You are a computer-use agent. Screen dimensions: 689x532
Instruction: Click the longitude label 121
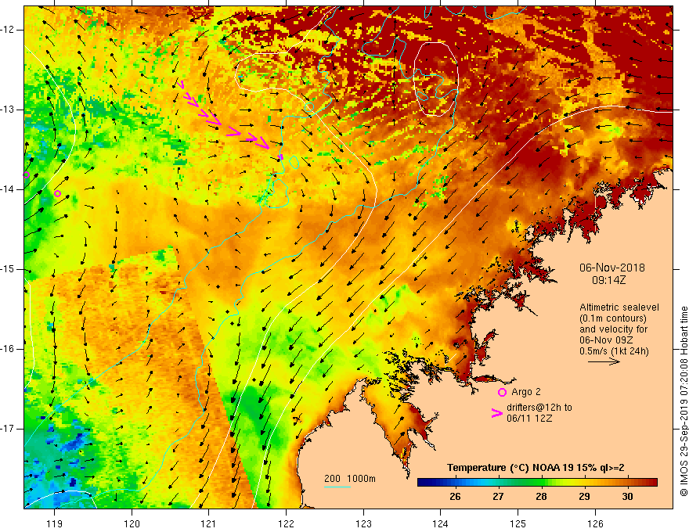(209, 523)
